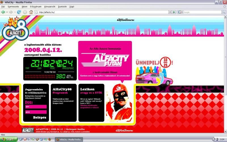This screenshot has width=227, height=142.
Task: Open the Szerkesztés menu
Action: click(x=13, y=7)
